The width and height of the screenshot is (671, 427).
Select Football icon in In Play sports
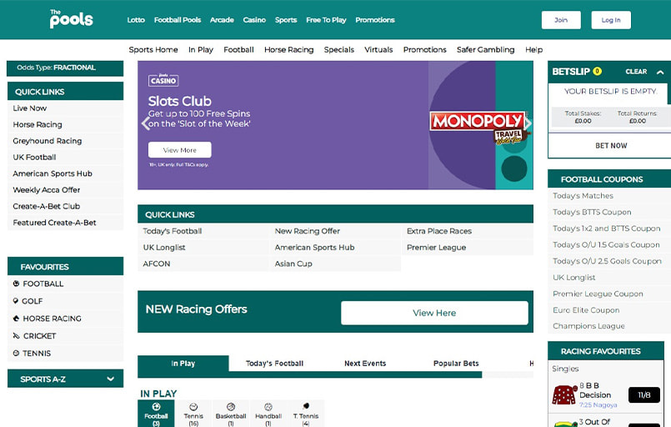coord(156,414)
